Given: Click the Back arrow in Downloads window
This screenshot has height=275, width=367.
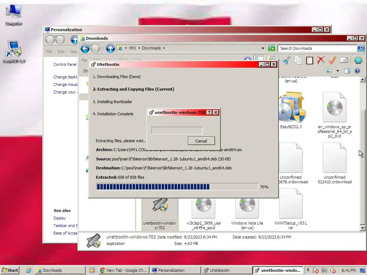Looking at the screenshot, I should click(x=85, y=48).
